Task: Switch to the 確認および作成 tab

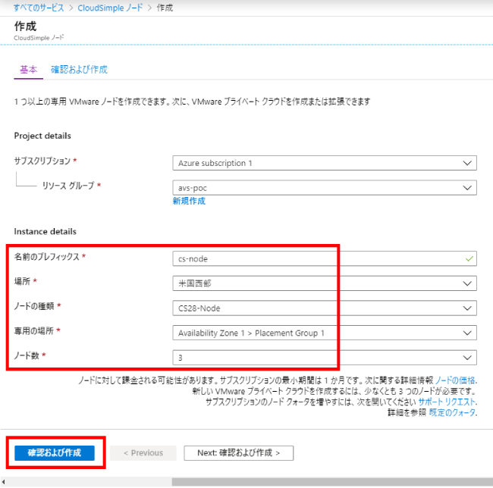Action: point(79,70)
